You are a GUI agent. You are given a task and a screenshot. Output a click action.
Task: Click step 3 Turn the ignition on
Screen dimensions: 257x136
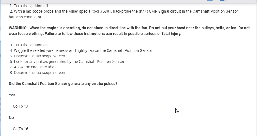pyautogui.click(x=29, y=45)
